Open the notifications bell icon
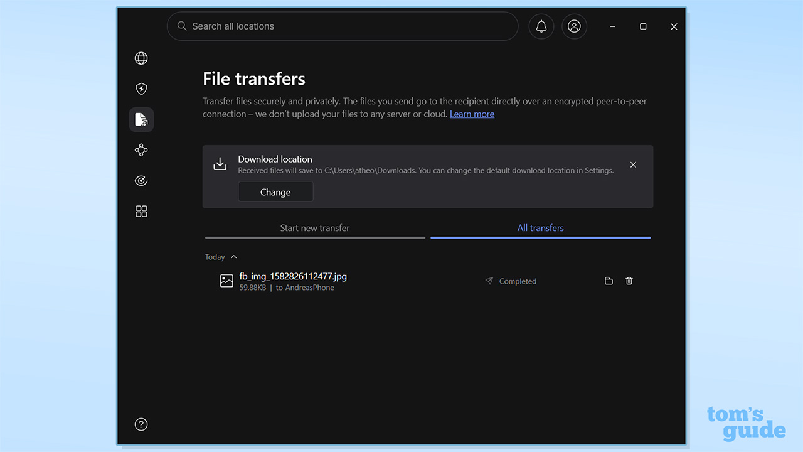 coord(541,26)
